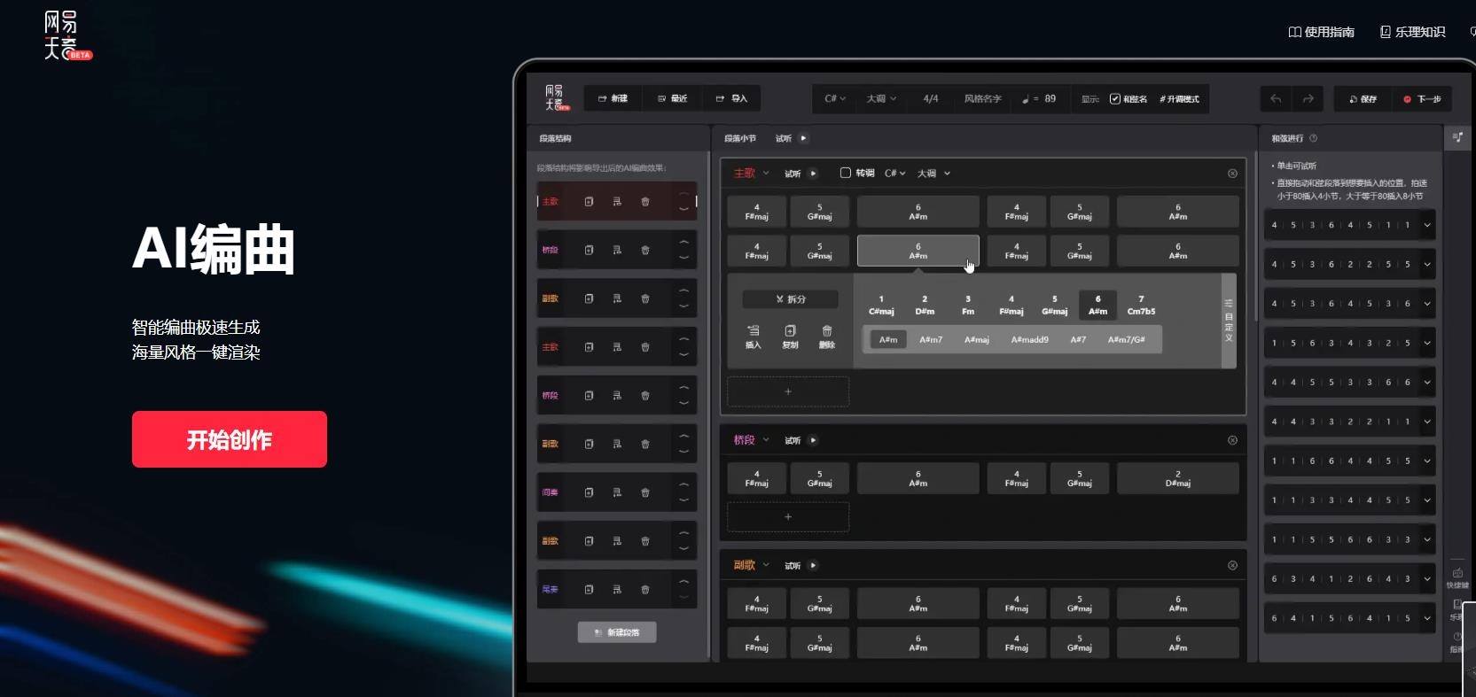Click the tempo value 89
The height and width of the screenshot is (697, 1476).
(1050, 98)
